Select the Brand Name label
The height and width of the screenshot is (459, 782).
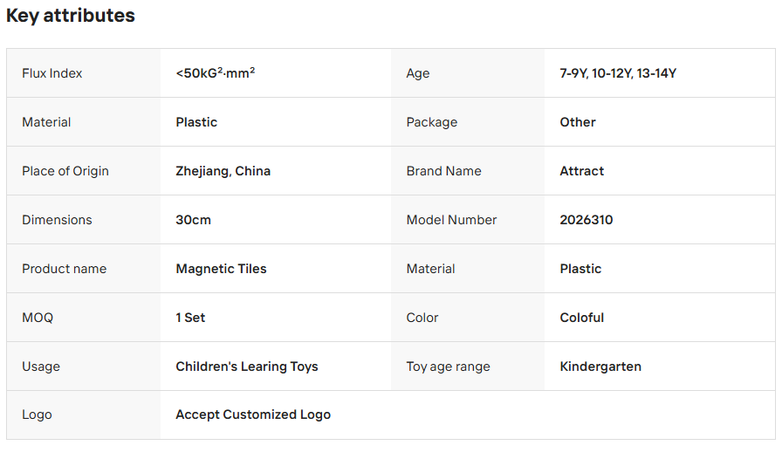pos(443,171)
